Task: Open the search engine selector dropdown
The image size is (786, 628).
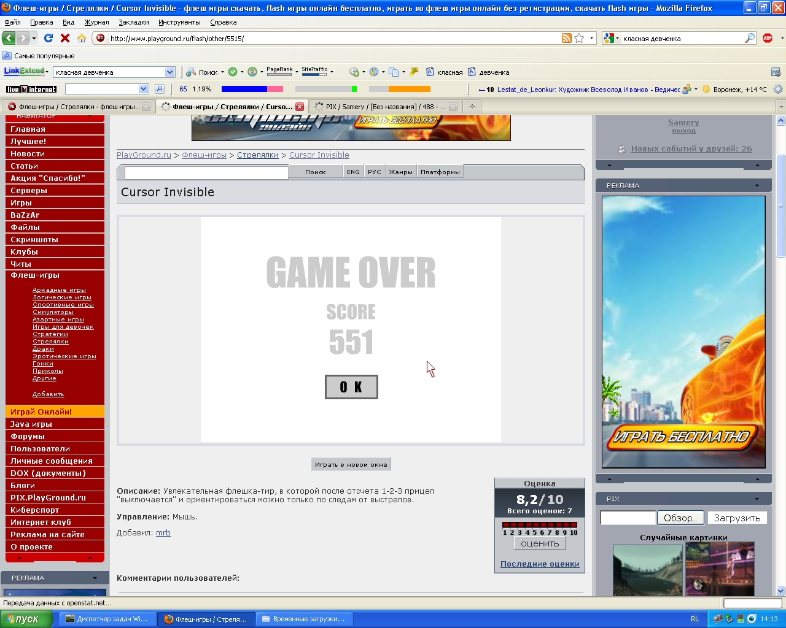Action: (x=617, y=38)
